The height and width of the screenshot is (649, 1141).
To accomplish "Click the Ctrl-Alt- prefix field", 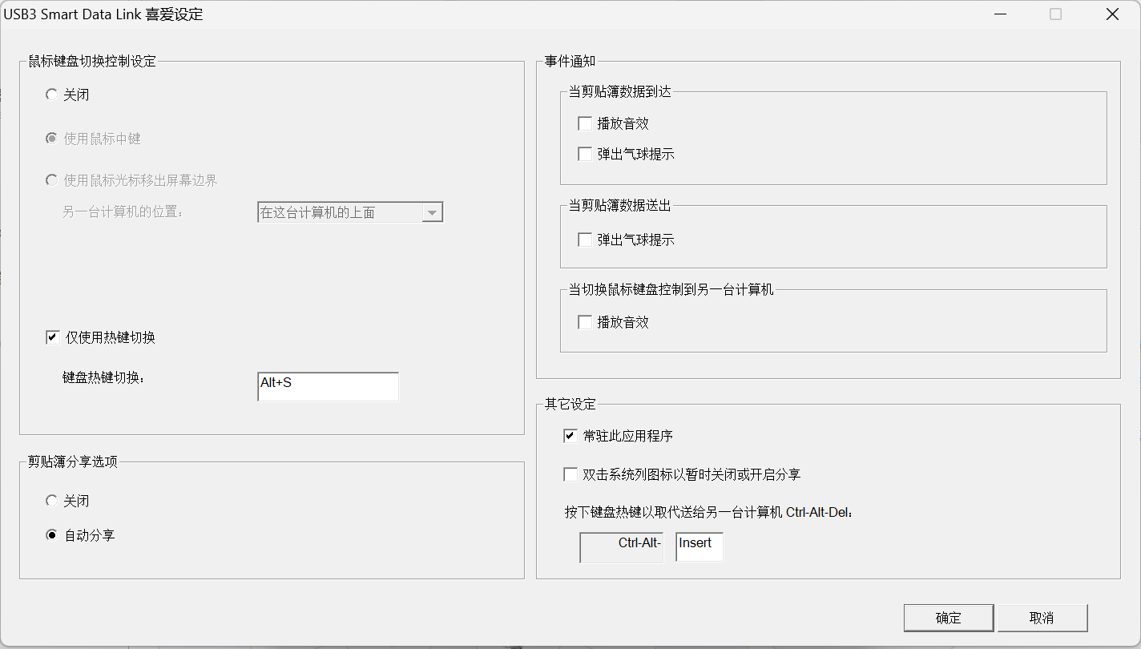I will click(x=621, y=546).
